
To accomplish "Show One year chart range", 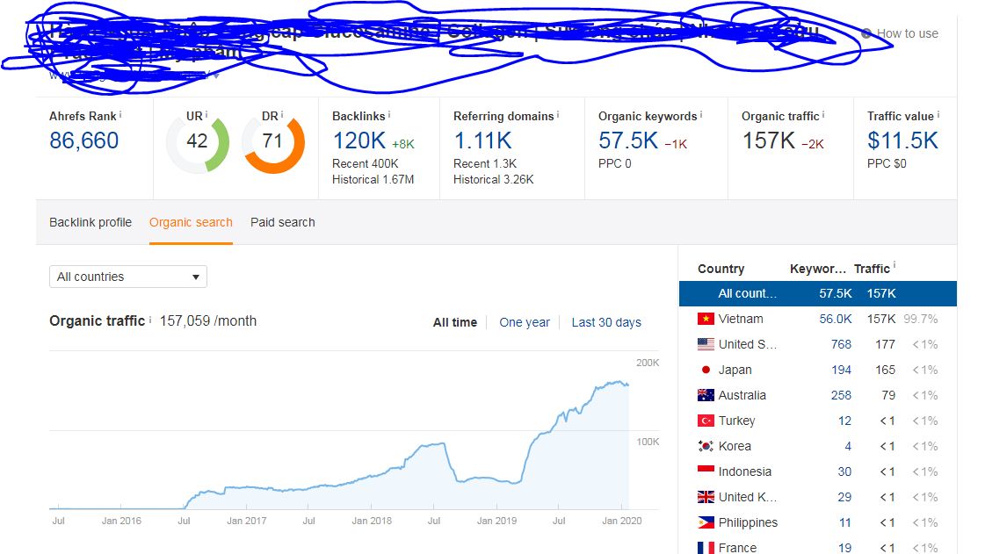I will coord(525,322).
